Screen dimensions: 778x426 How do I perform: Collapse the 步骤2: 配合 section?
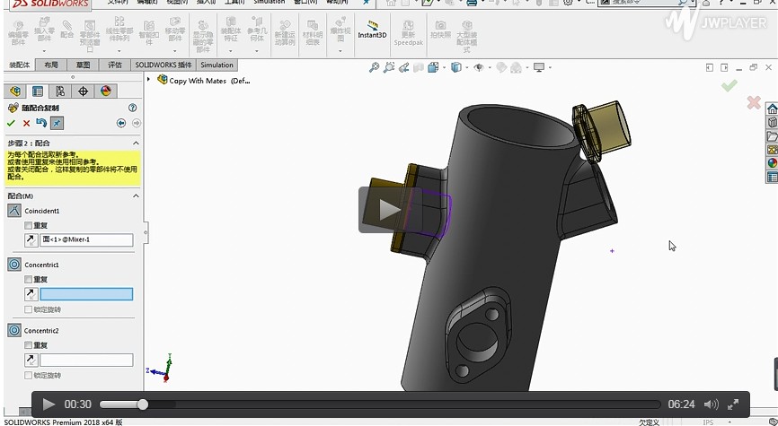(x=136, y=143)
